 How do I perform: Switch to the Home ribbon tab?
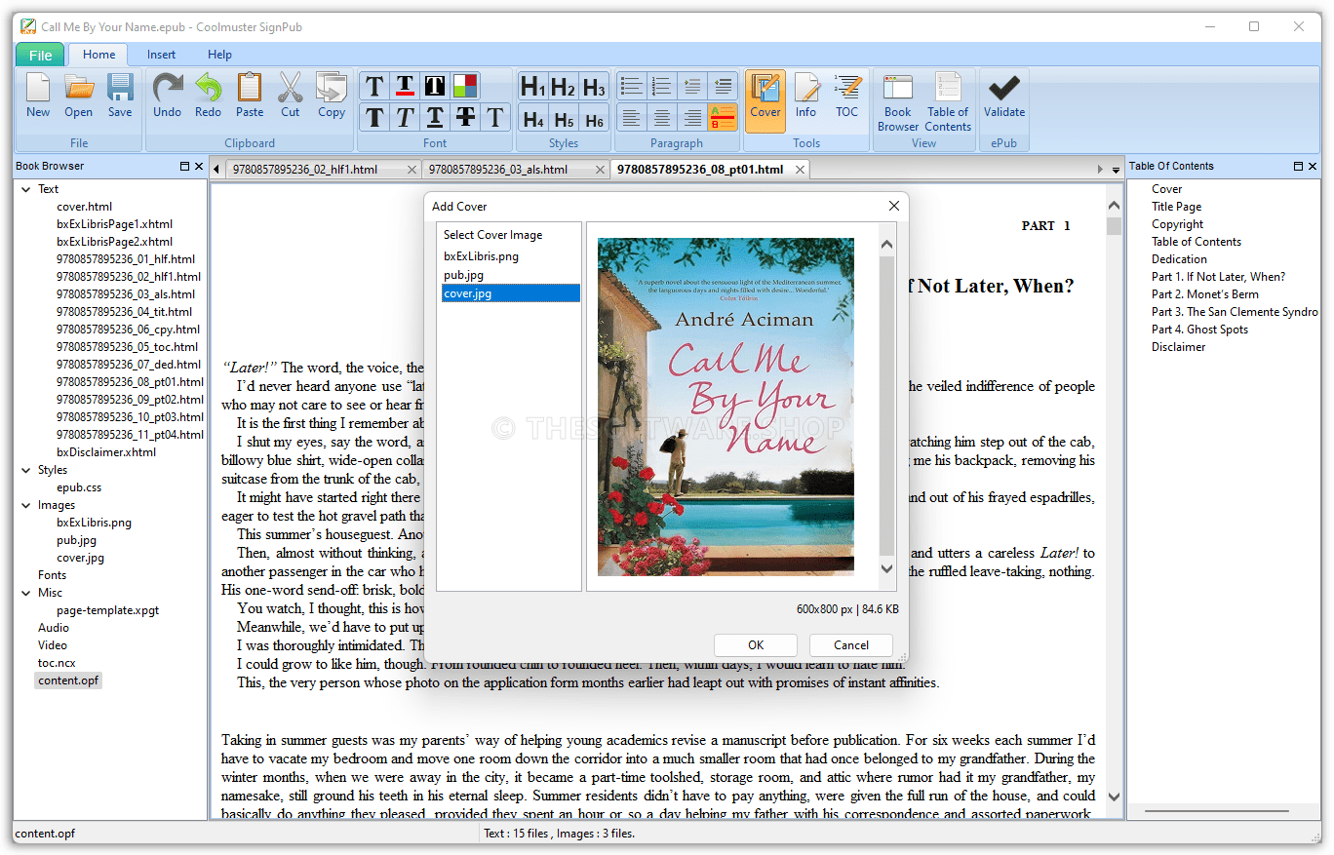tap(99, 55)
